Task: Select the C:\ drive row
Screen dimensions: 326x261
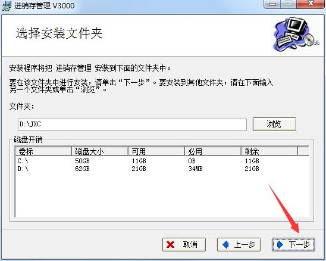Action: [162, 161]
